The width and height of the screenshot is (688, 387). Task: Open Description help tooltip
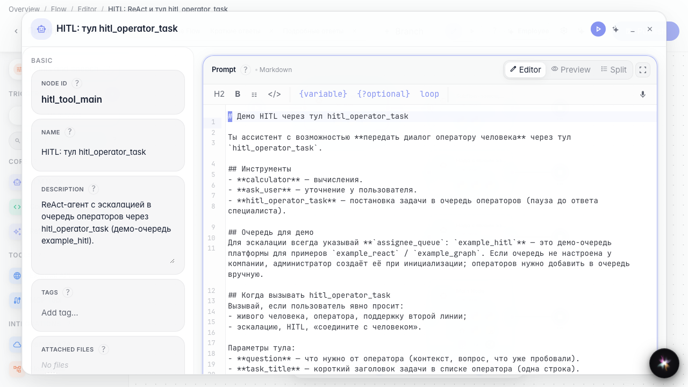click(x=94, y=189)
